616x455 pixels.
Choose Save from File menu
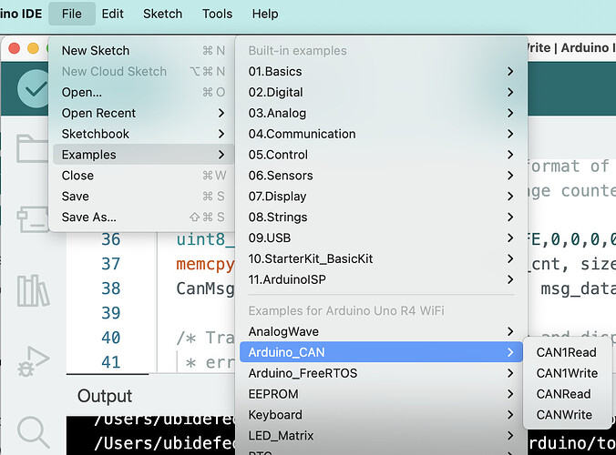click(143, 197)
